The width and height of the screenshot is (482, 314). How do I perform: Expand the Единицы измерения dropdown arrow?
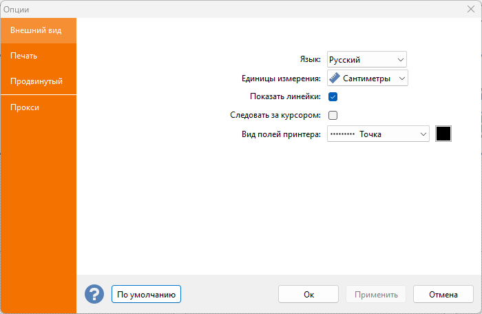coord(401,78)
